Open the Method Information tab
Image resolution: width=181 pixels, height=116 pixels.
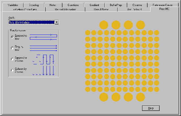tap(65, 9)
